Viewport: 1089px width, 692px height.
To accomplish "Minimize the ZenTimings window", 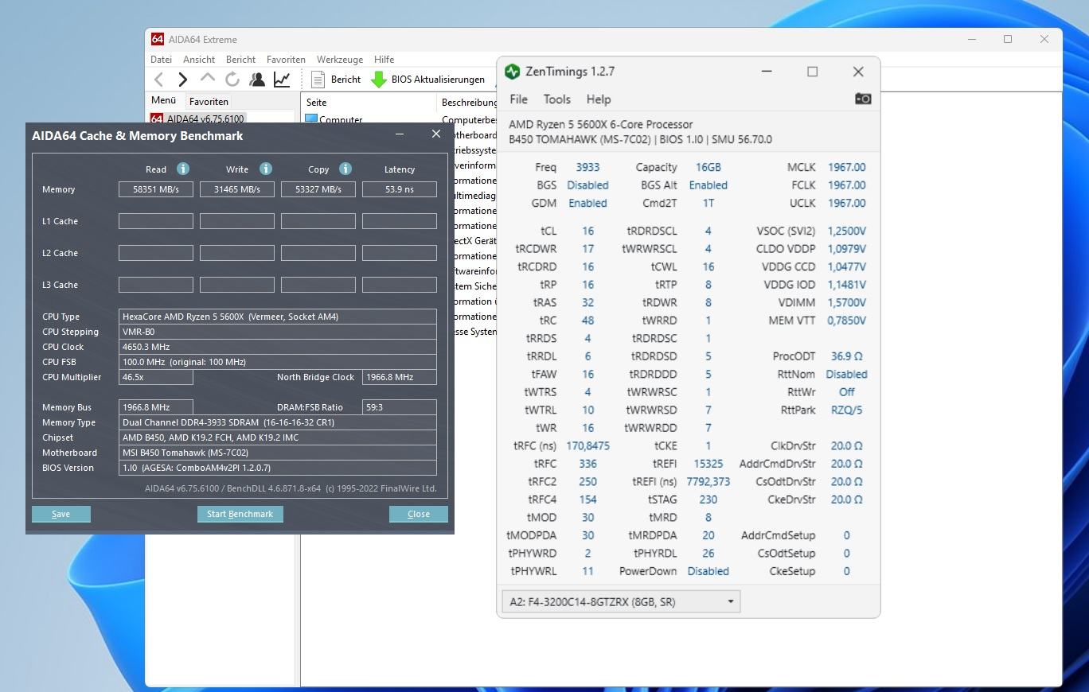I will coord(767,72).
